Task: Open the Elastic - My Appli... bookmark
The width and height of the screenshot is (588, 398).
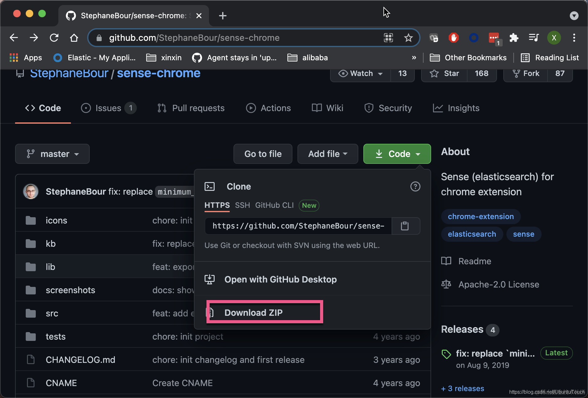Action: [94, 58]
